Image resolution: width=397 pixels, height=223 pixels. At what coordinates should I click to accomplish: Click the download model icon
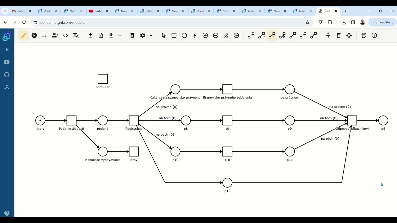tap(111, 36)
